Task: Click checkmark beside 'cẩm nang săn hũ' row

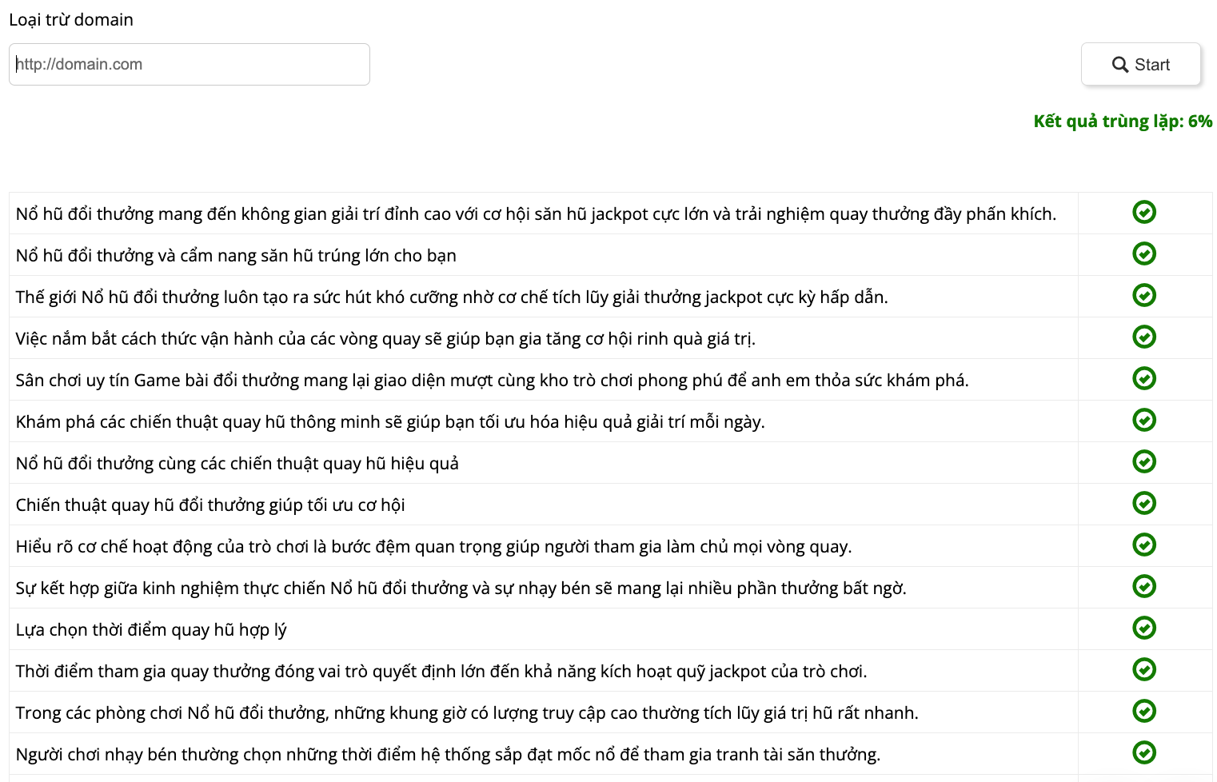Action: point(1144,253)
